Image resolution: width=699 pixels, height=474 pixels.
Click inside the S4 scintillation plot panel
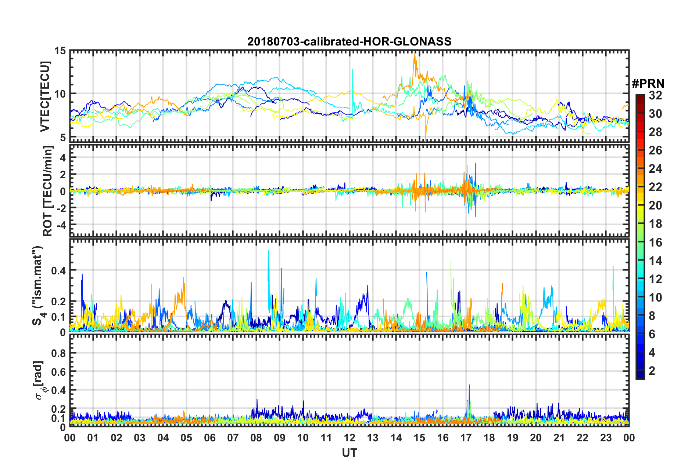[349, 285]
